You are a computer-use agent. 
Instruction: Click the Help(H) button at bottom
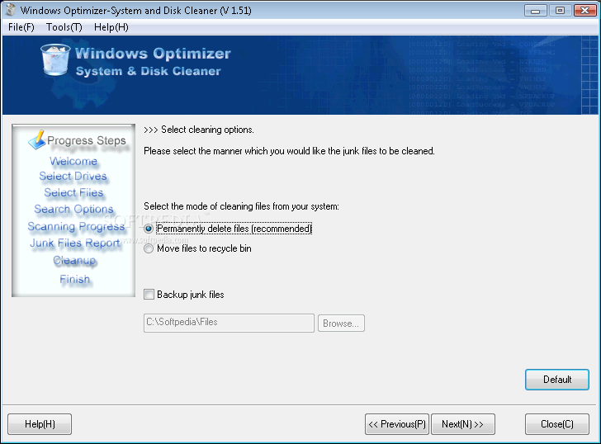(x=40, y=424)
